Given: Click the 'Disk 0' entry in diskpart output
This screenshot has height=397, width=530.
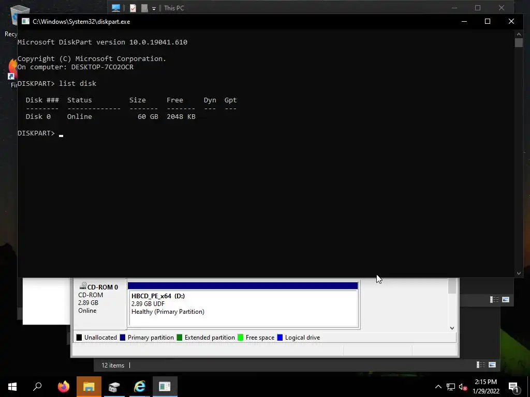Looking at the screenshot, I should [38, 116].
